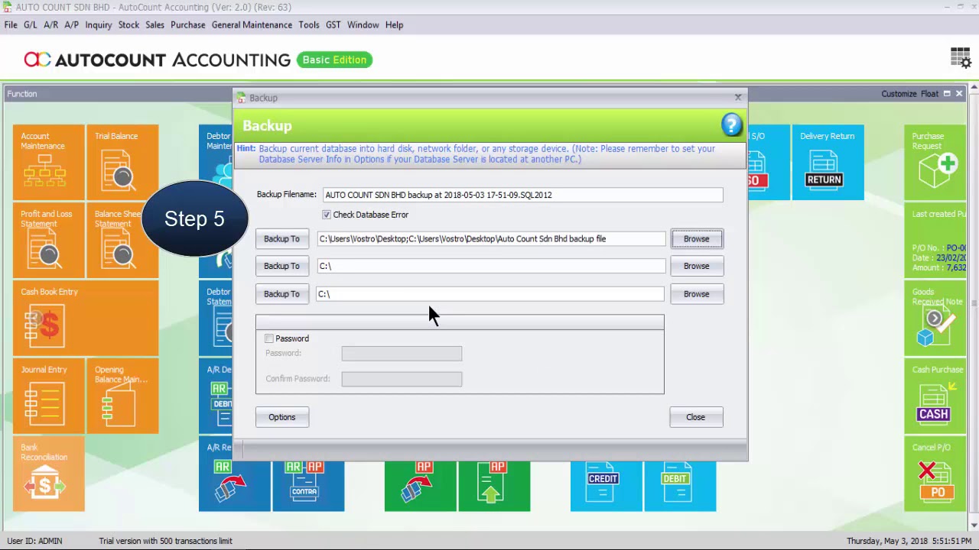The height and width of the screenshot is (550, 979).
Task: Click the second backup path field
Action: [x=491, y=266]
